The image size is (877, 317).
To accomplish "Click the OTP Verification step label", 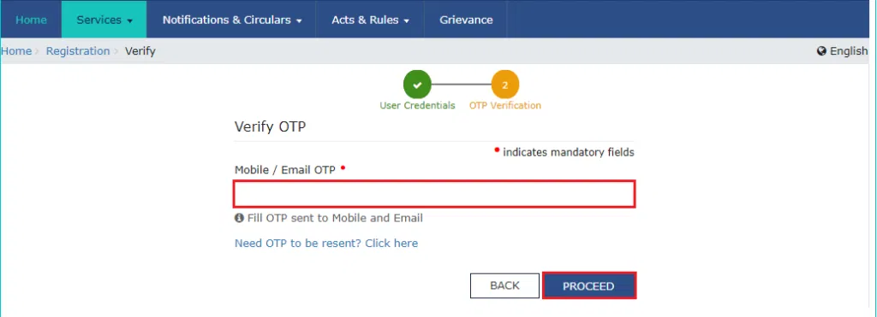I will (x=505, y=105).
